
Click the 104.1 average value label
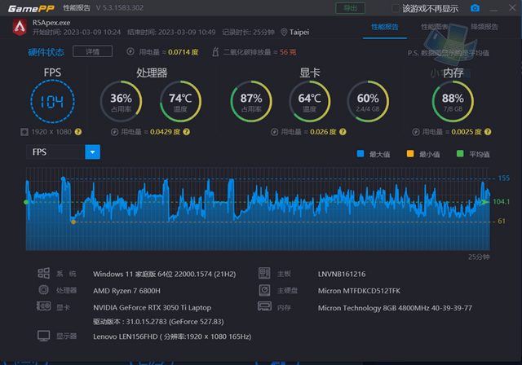pos(501,202)
